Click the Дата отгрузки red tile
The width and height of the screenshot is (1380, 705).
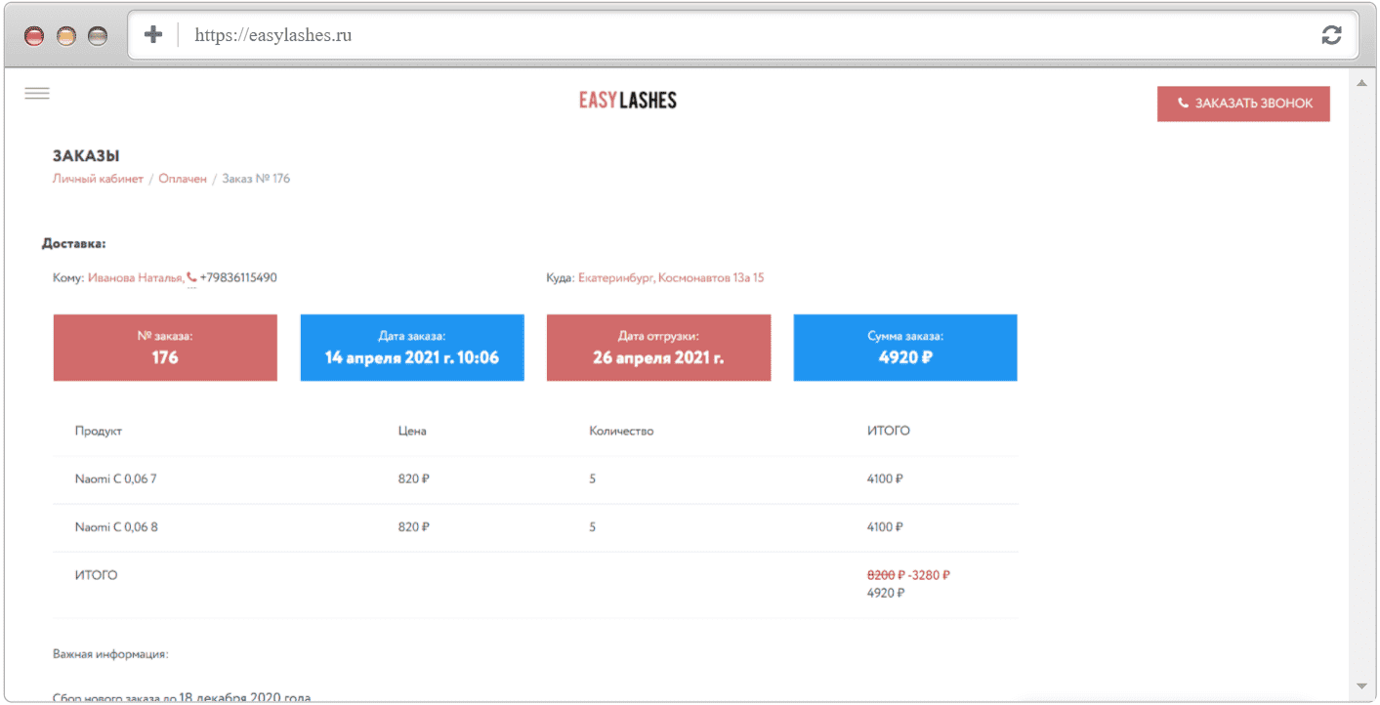pos(658,348)
